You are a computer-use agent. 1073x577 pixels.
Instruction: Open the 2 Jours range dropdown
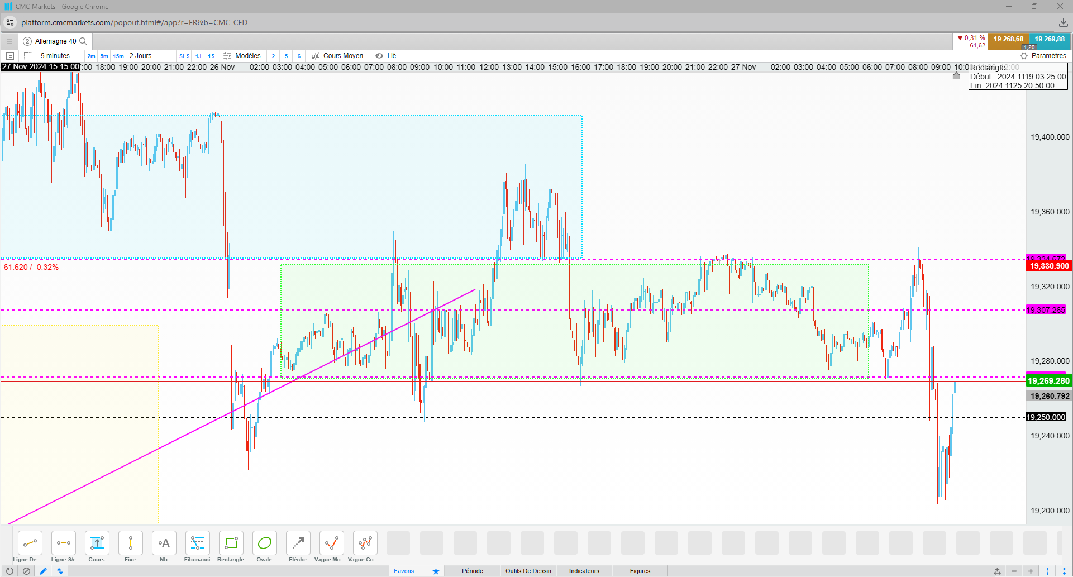(141, 56)
